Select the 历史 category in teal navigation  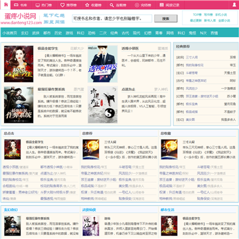[x=58, y=33]
